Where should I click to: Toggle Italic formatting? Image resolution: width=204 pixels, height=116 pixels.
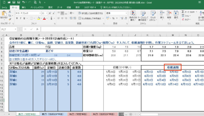tap(20, 18)
